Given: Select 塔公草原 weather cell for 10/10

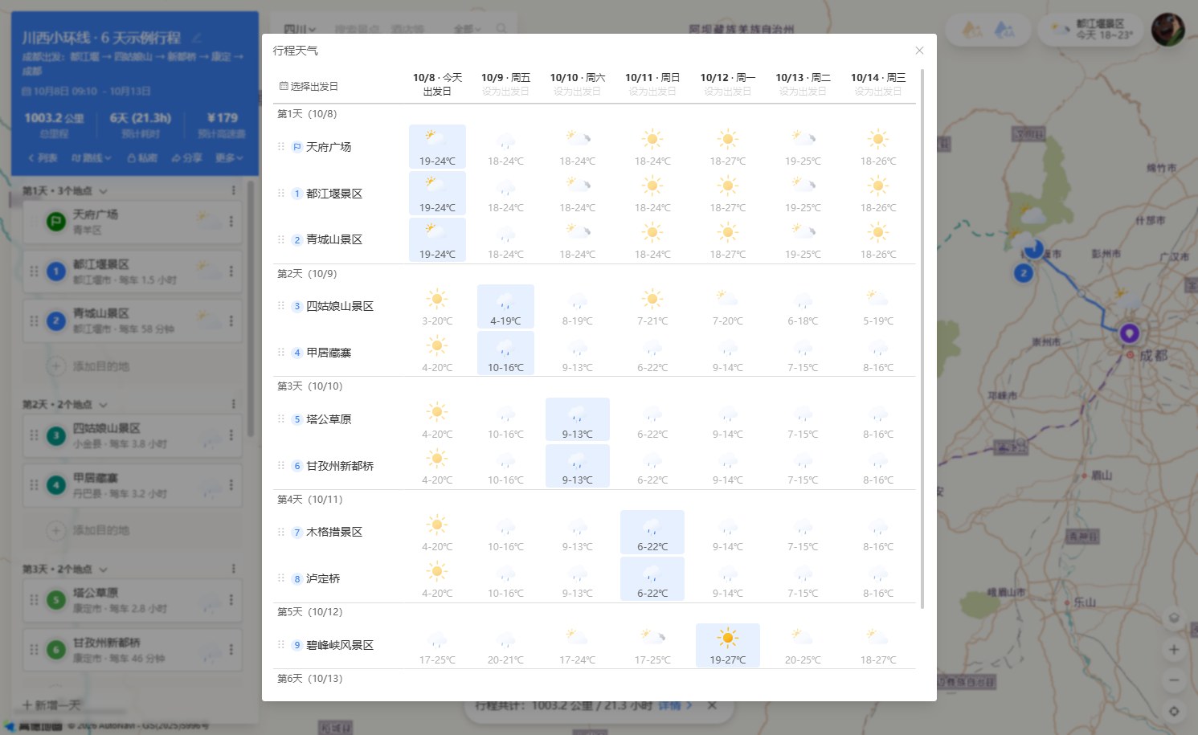Looking at the screenshot, I should [577, 419].
